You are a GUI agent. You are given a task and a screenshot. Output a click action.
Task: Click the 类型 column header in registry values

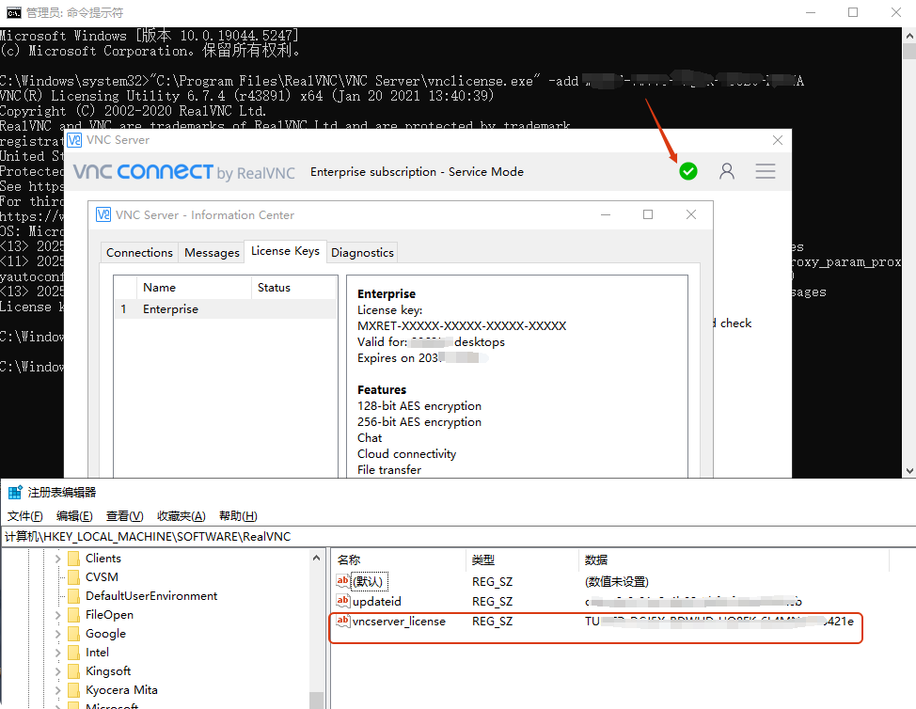[x=522, y=559]
